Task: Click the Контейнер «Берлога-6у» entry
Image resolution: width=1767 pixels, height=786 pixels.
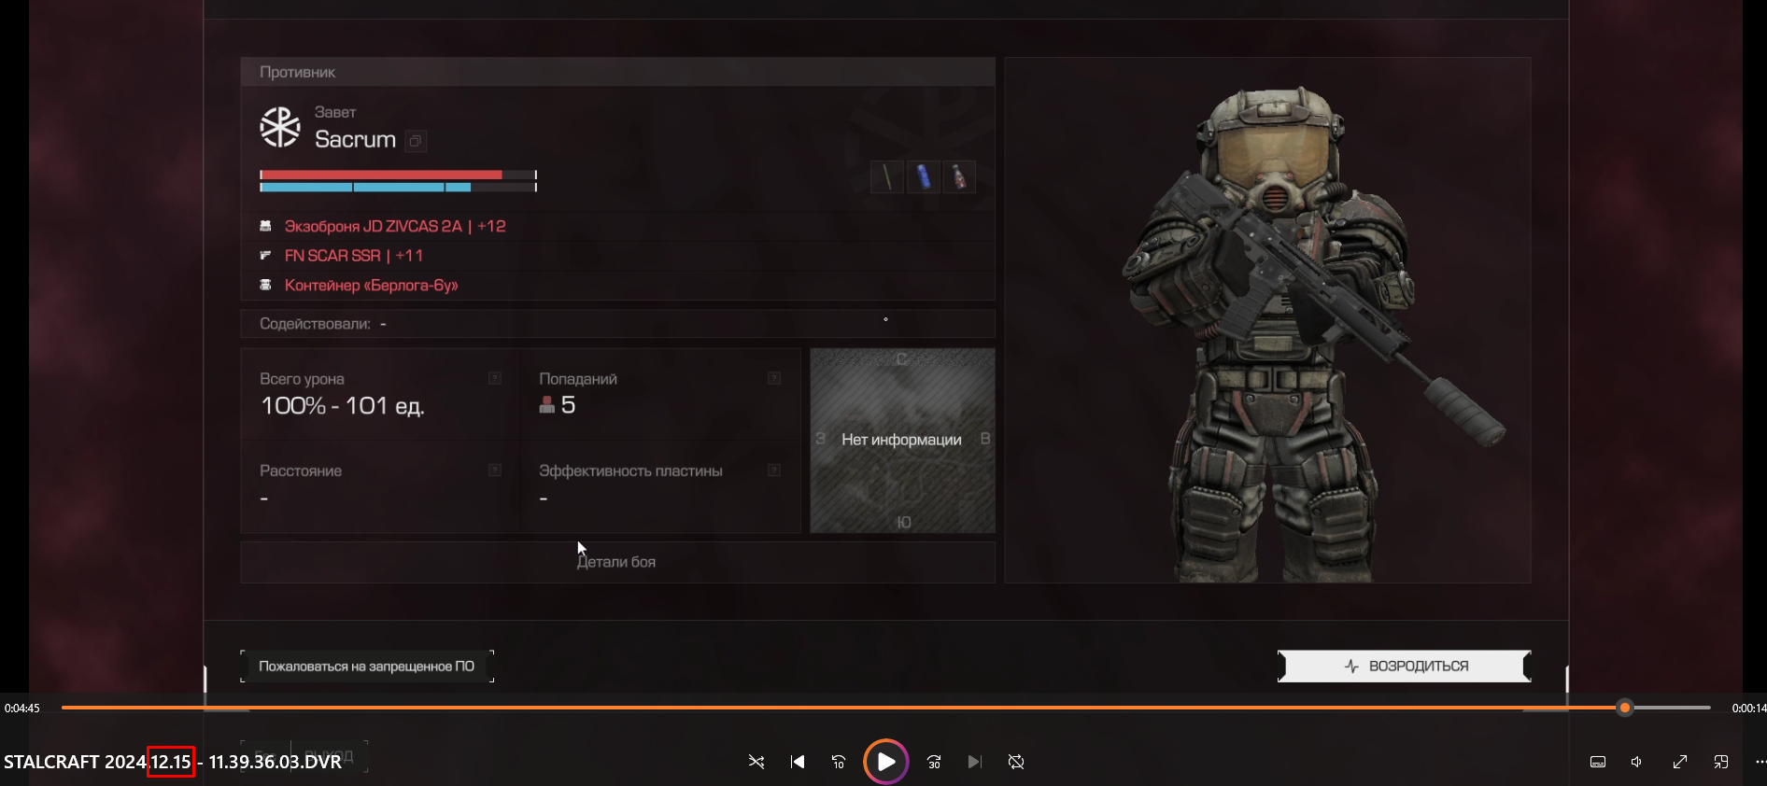Action: point(372,286)
